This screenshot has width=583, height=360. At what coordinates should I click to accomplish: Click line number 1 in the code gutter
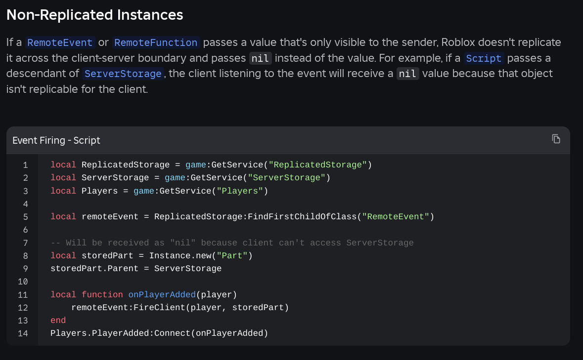[25, 165]
